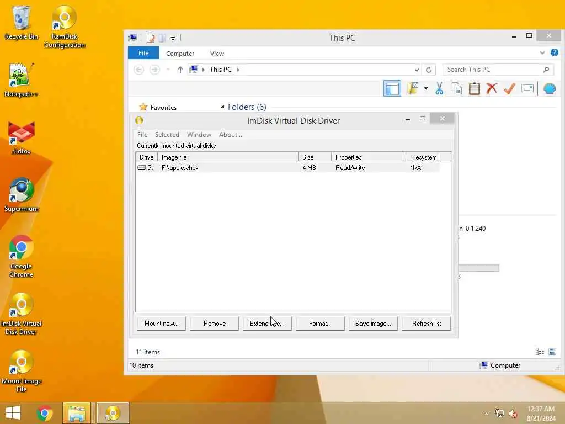The width and height of the screenshot is (565, 424).
Task: Click the Rename card icon in Explorer toolbar
Action: pyautogui.click(x=527, y=88)
